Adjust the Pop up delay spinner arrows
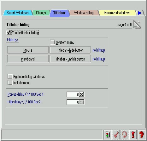The width and height of the screenshot is (147, 141). [82, 94]
